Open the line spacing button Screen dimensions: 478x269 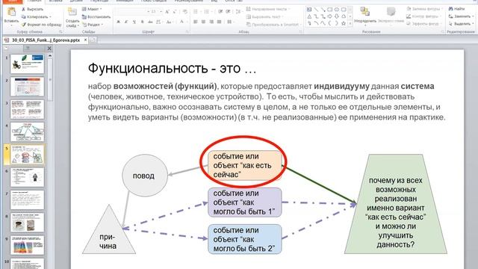point(238,12)
